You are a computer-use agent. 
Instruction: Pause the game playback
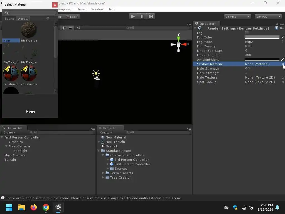[x=142, y=16]
